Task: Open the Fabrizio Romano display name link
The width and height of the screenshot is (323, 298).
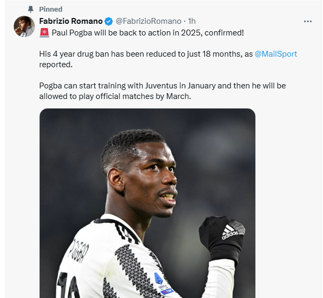Action: pos(71,21)
